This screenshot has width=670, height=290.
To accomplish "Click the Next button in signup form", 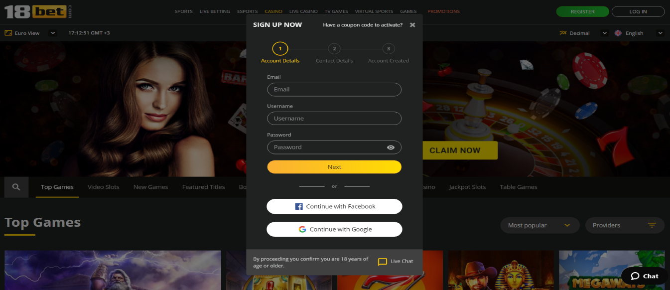I will [x=334, y=167].
